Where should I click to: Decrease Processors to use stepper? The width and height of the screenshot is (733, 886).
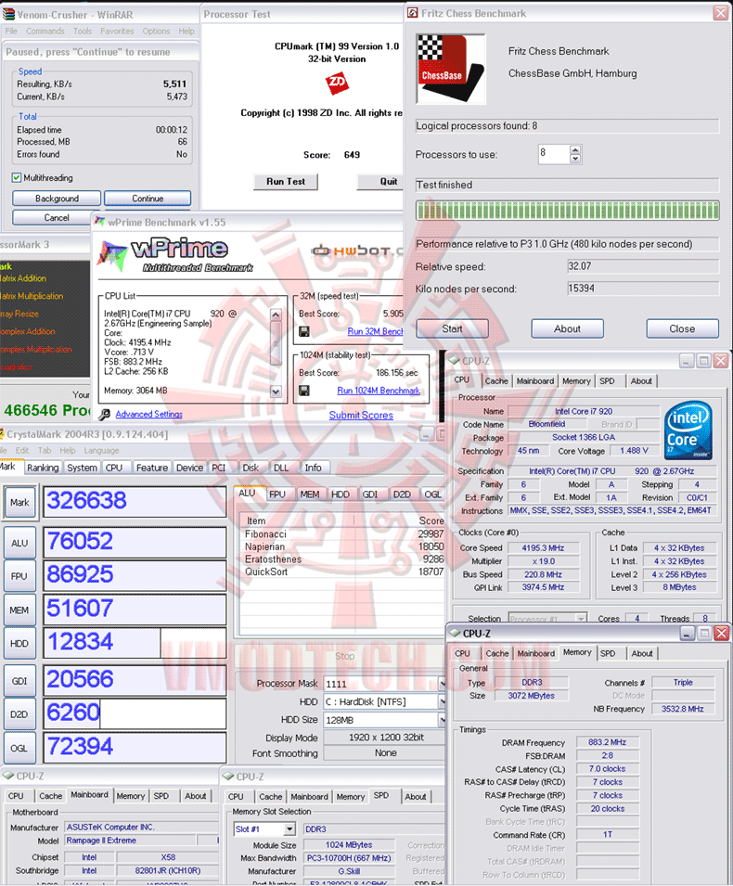click(575, 159)
